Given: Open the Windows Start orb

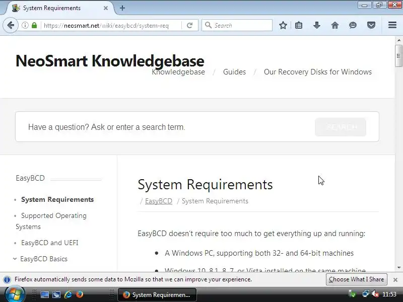Looking at the screenshot, I should point(15,294).
